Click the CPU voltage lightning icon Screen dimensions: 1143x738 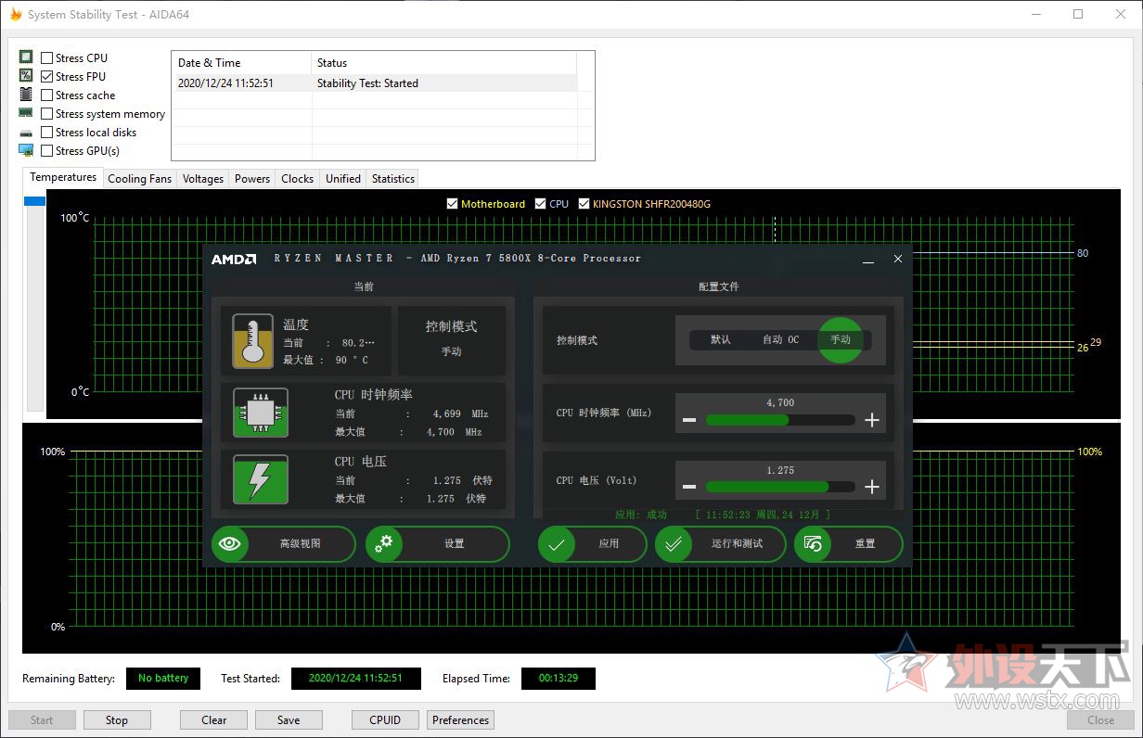point(261,479)
